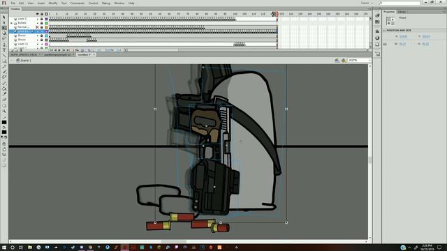Open the Edit Symbols icon above stage
This screenshot has width=447, height=251.
pos(344,61)
